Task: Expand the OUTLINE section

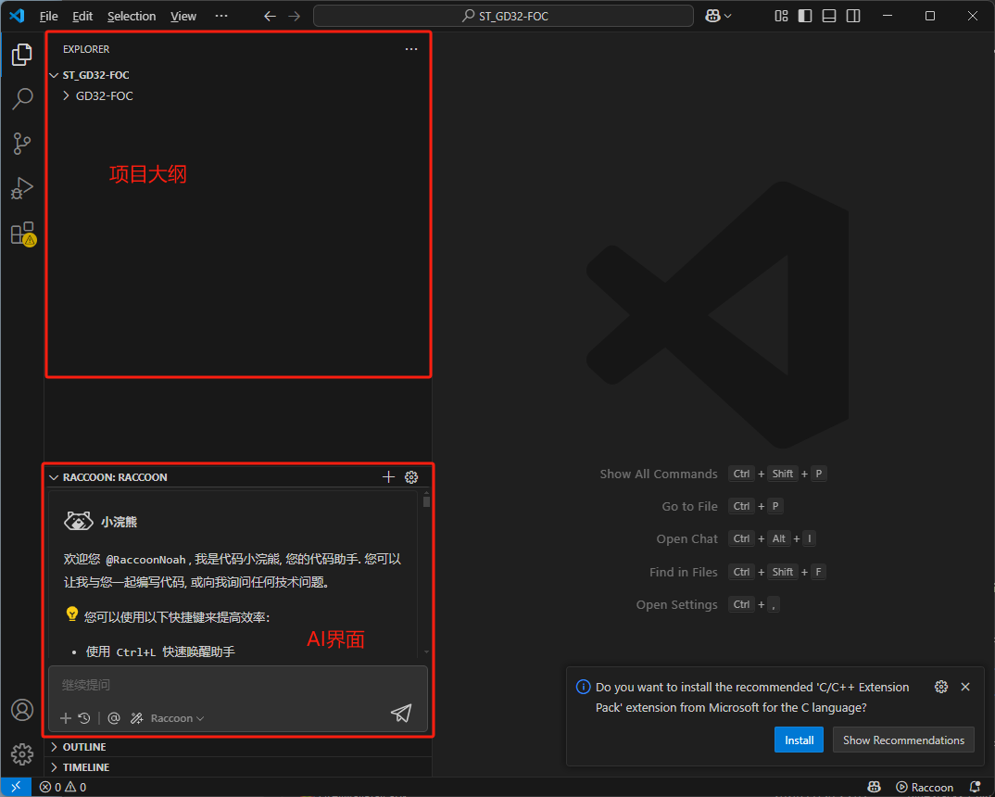Action: pos(83,747)
